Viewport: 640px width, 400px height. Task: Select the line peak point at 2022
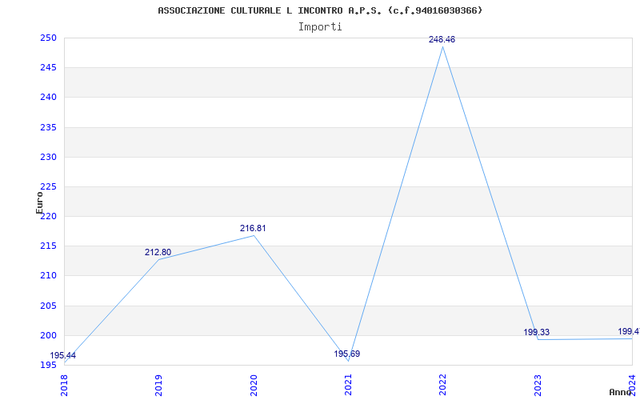(x=443, y=47)
